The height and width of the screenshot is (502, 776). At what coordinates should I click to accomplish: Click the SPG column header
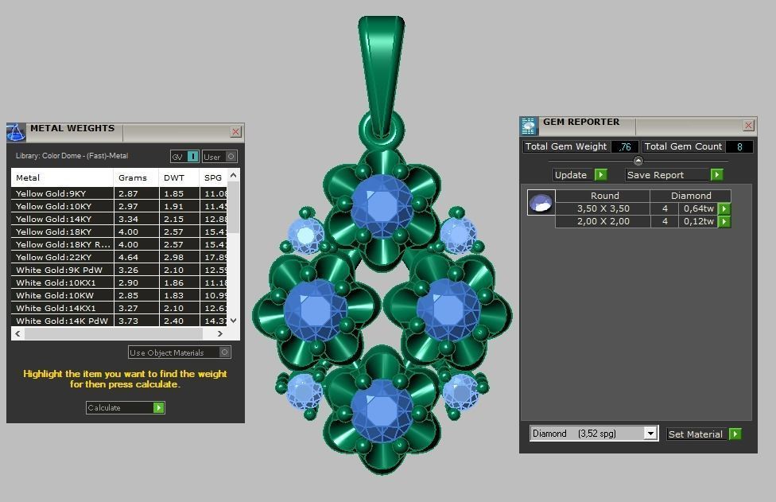pos(213,177)
